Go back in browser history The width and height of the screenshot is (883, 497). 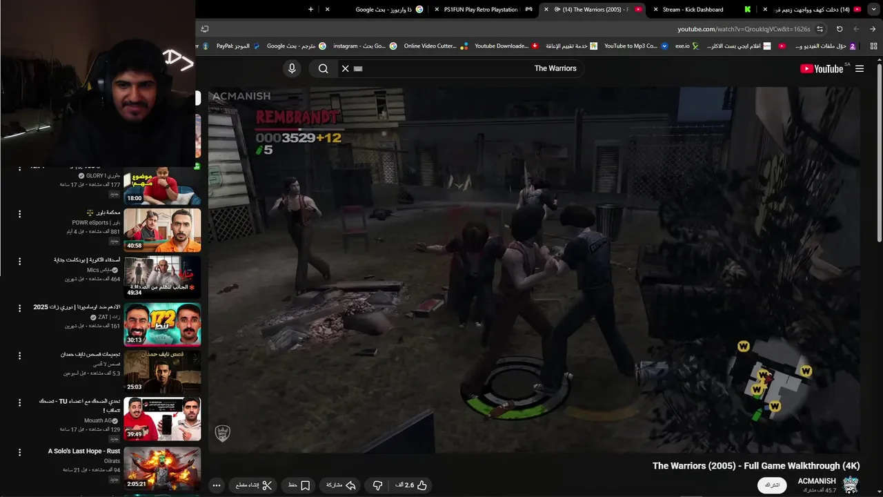[856, 29]
